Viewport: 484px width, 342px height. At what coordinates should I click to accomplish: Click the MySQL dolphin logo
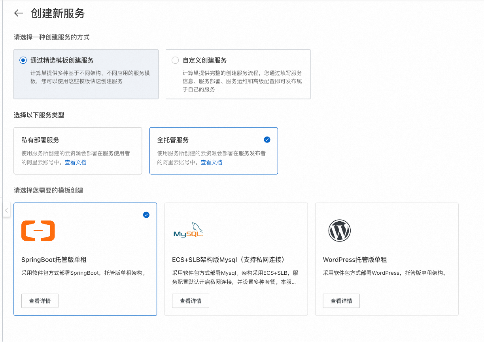click(188, 230)
